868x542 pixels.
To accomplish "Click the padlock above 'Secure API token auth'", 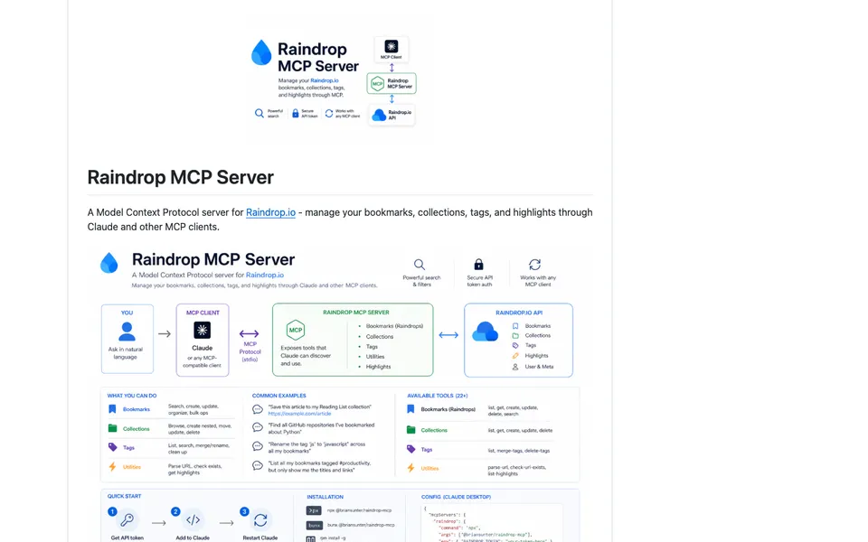I will point(479,265).
